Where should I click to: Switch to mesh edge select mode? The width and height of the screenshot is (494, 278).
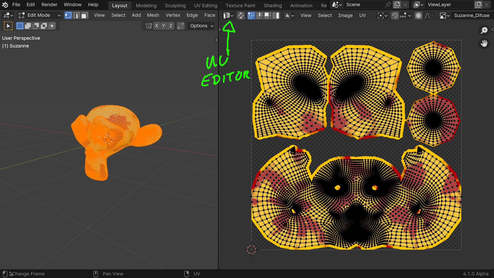click(x=76, y=15)
